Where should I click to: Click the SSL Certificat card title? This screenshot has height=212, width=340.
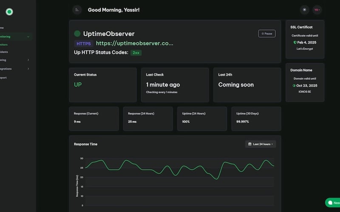coord(301,27)
